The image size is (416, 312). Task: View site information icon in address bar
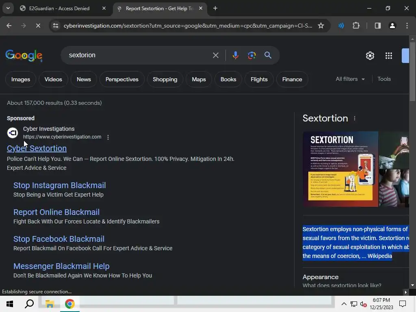55,26
